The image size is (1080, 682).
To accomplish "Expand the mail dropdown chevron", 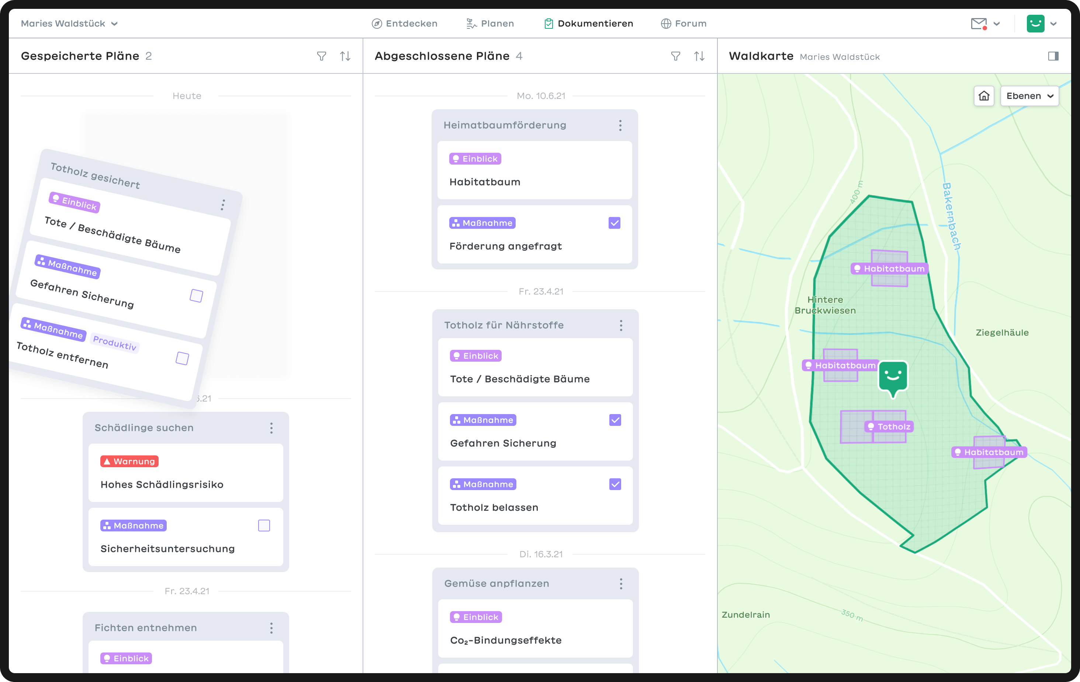I will [x=997, y=24].
